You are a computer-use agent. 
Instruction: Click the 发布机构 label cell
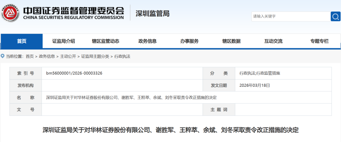pos(26,86)
